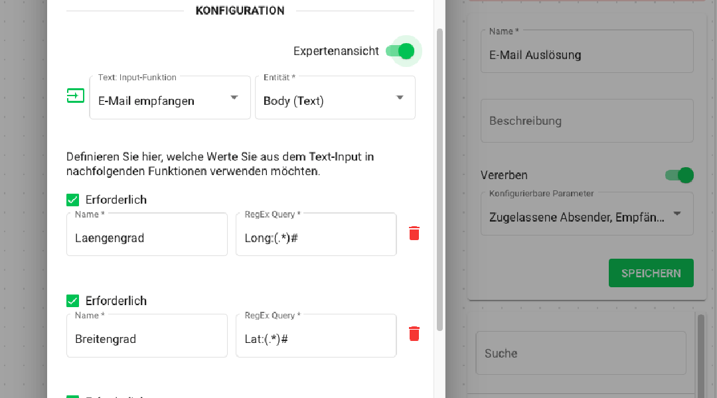The height and width of the screenshot is (398, 717).
Task: Click the KONFIGURATION section heading
Action: click(x=239, y=11)
